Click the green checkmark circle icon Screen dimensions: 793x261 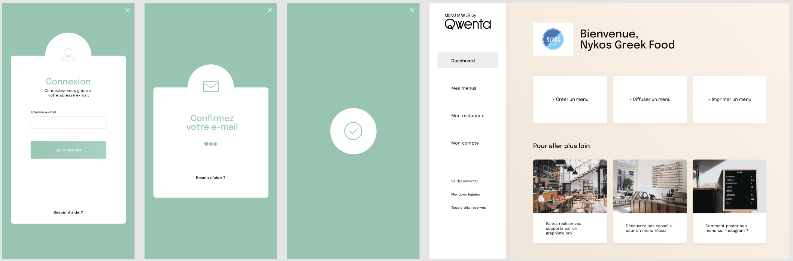tap(353, 131)
